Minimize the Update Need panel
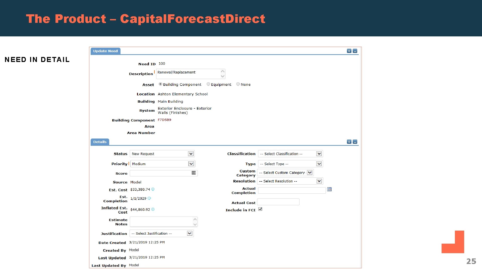 (x=355, y=51)
